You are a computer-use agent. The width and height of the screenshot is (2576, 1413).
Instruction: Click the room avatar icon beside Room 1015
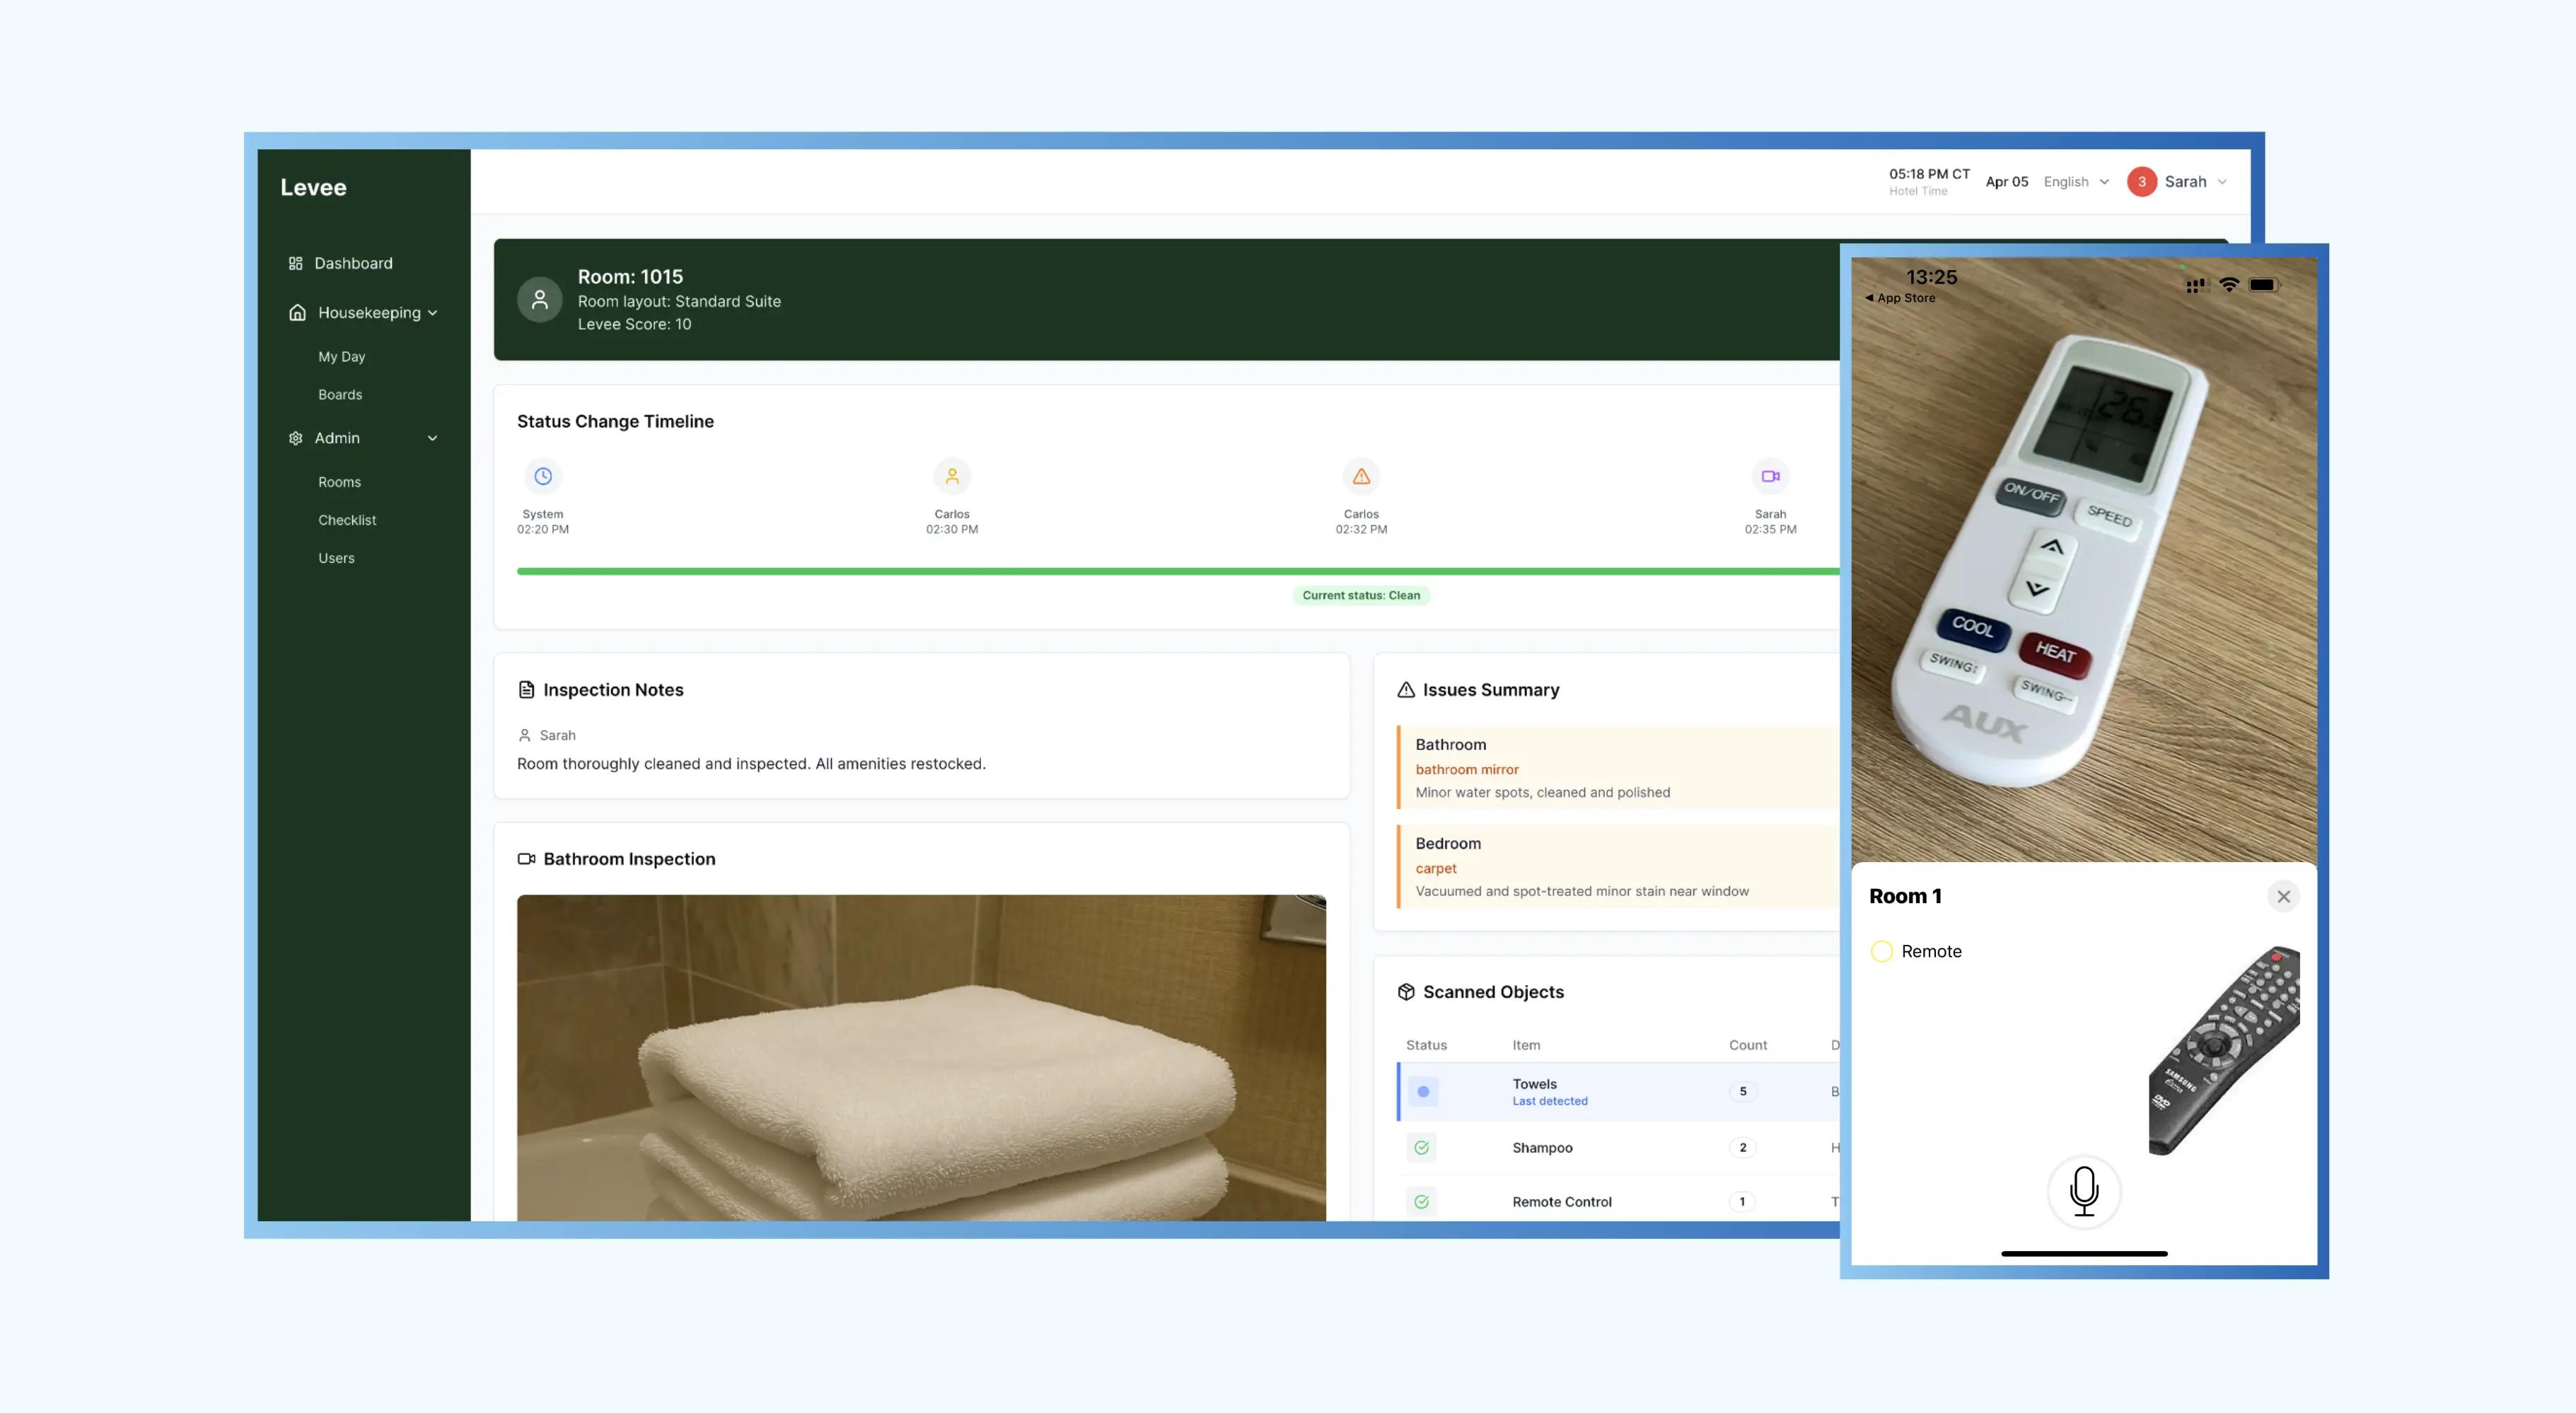pos(539,299)
